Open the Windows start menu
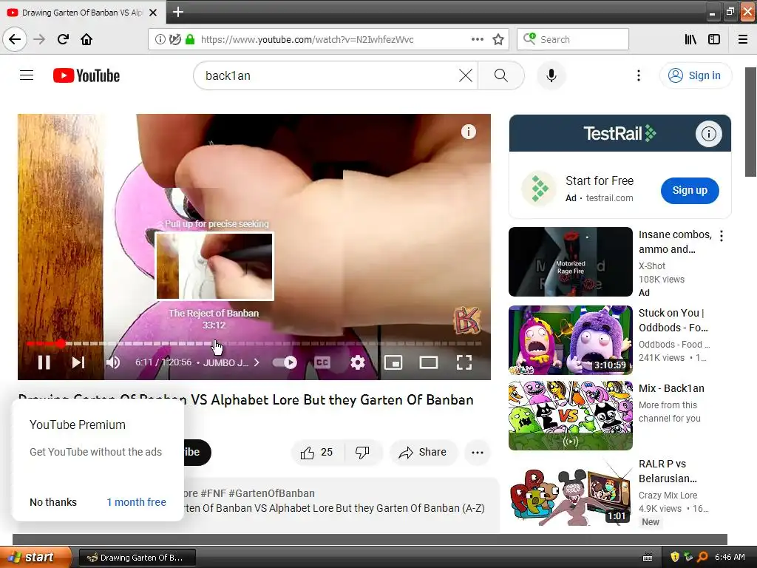 [x=35, y=557]
